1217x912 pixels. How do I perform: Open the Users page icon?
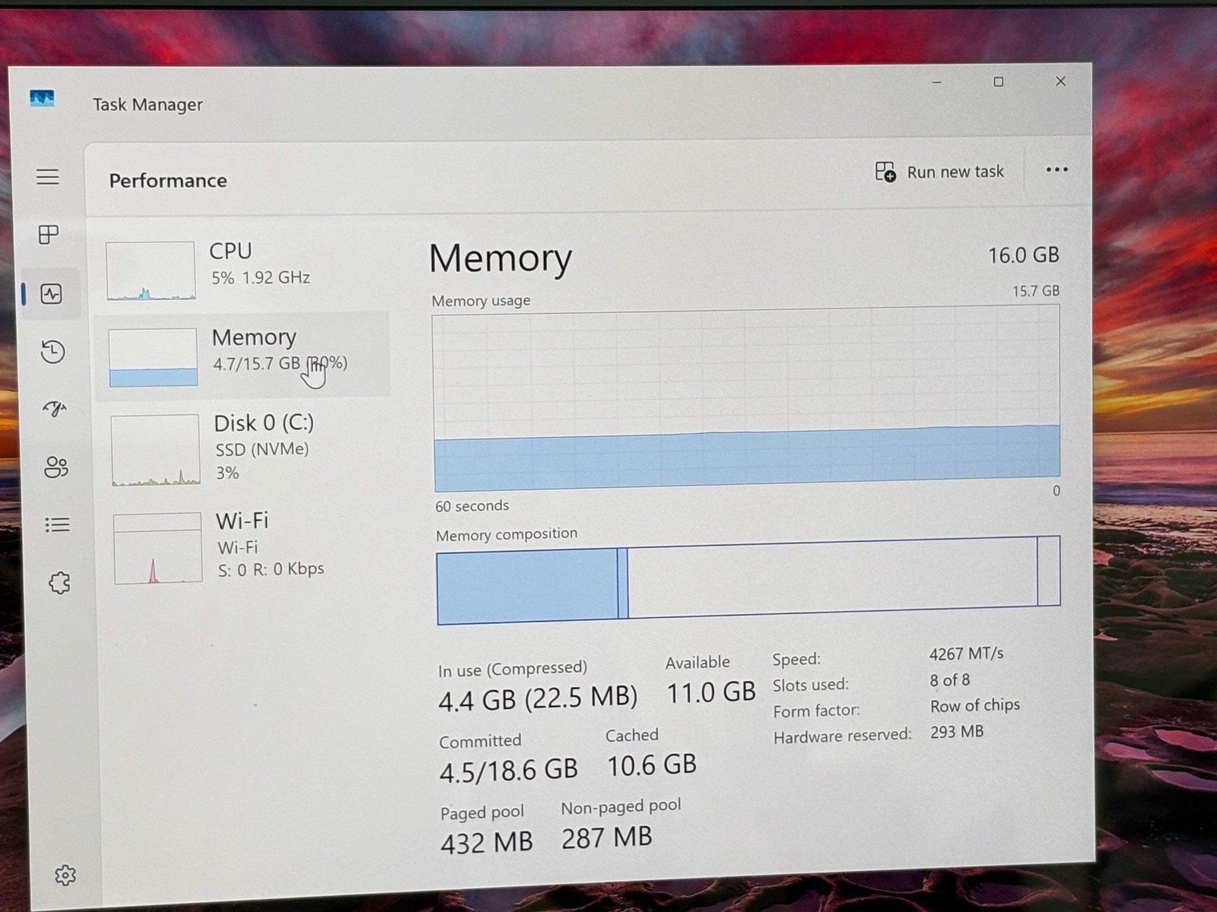[x=56, y=467]
